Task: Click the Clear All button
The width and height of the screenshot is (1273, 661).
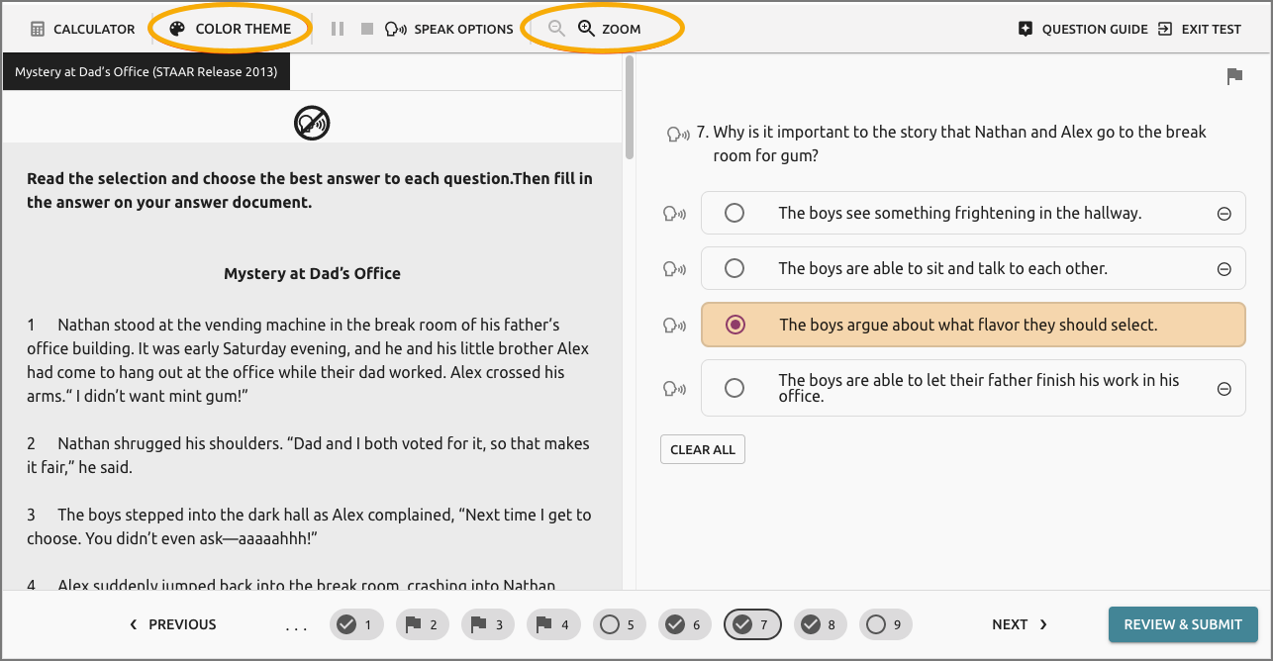Action: click(x=703, y=449)
